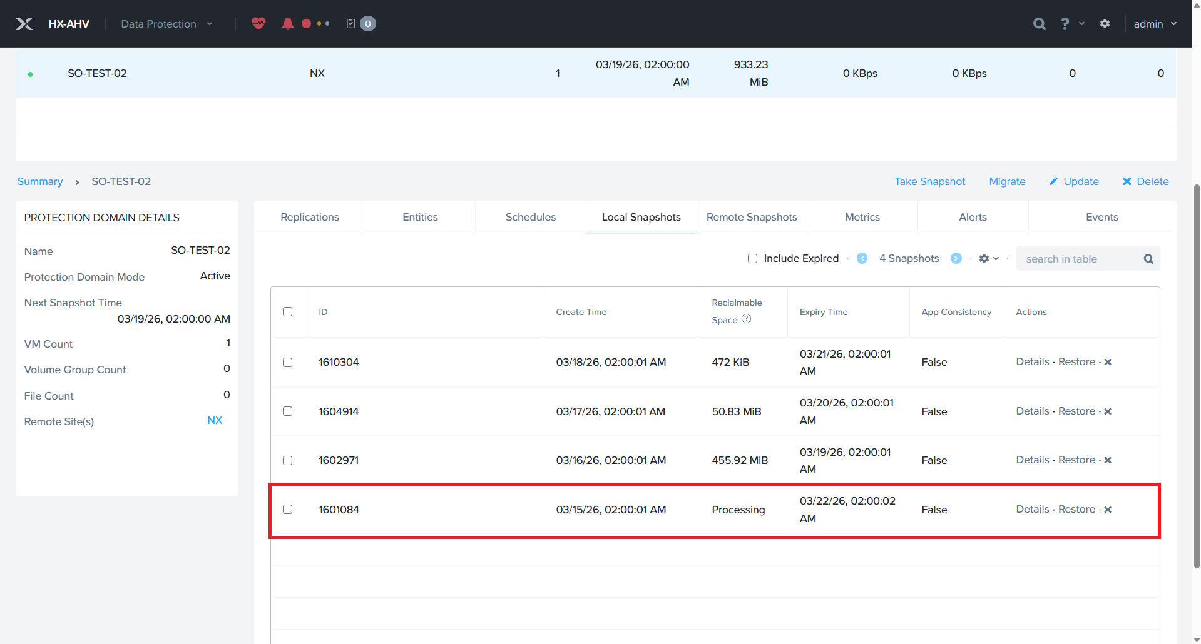Click the Take Snapshot link
Image resolution: width=1201 pixels, height=644 pixels.
(929, 181)
